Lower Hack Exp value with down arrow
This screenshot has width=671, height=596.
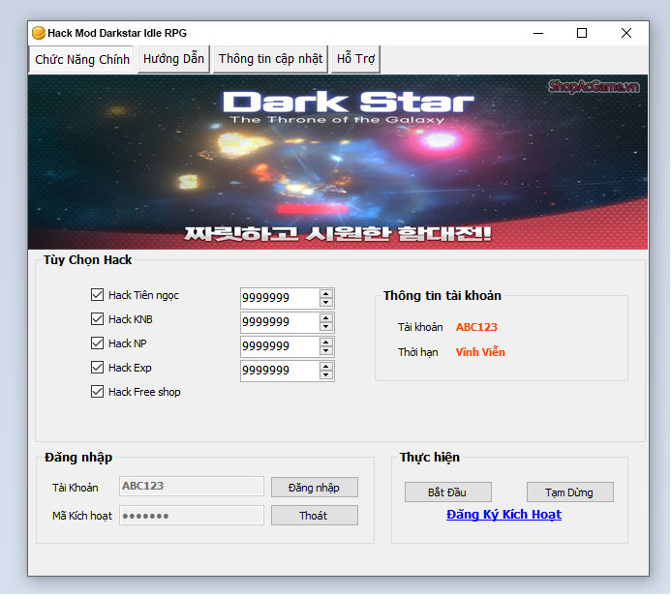point(326,375)
